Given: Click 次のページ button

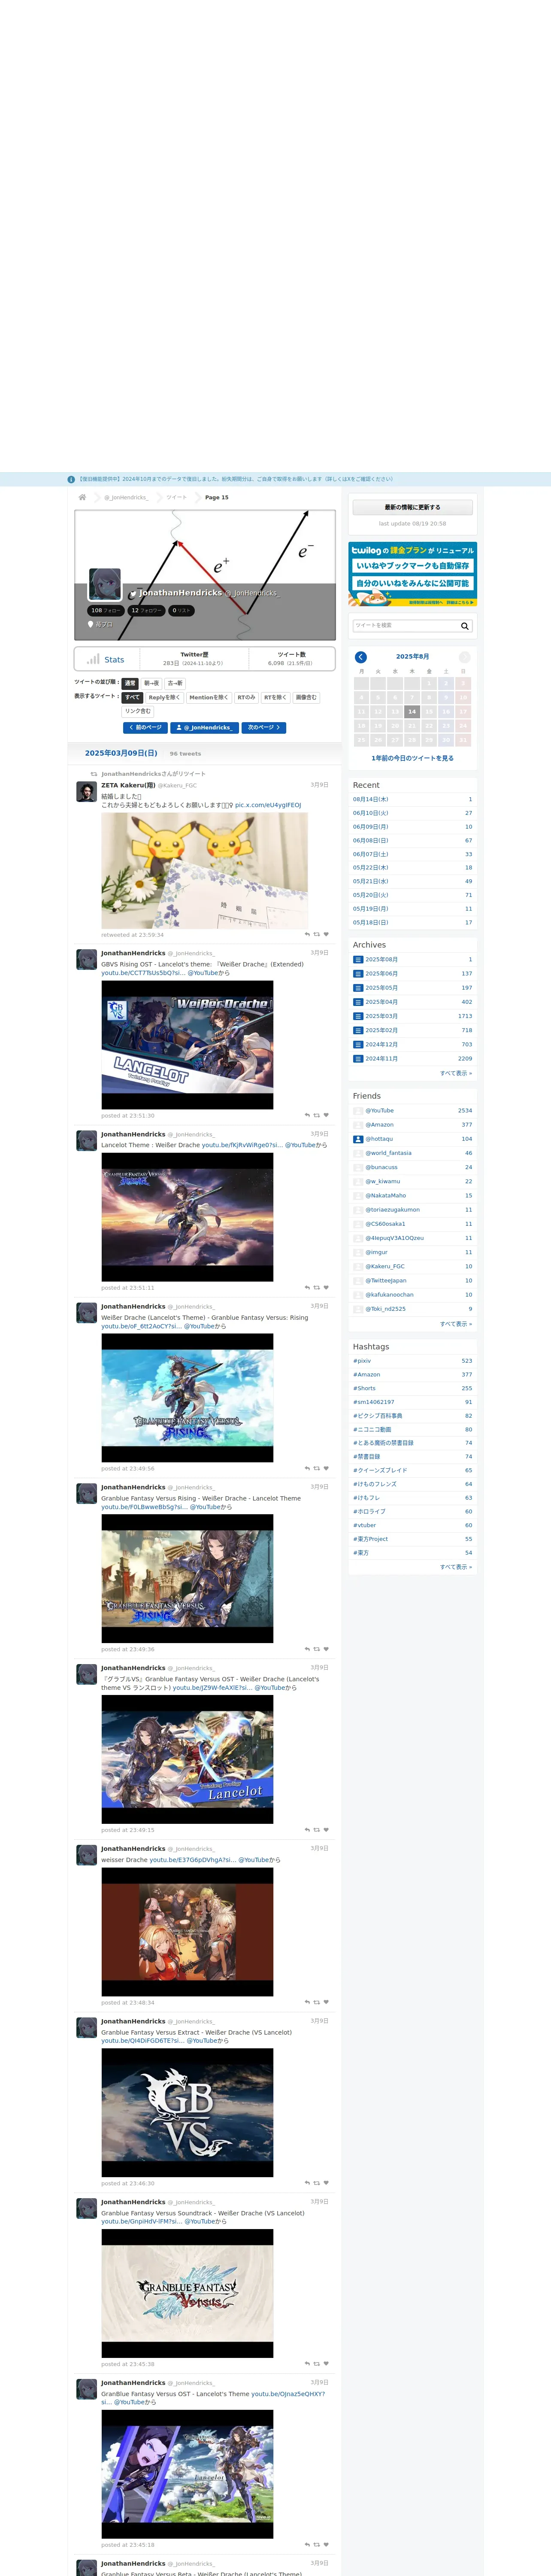Looking at the screenshot, I should pyautogui.click(x=264, y=728).
